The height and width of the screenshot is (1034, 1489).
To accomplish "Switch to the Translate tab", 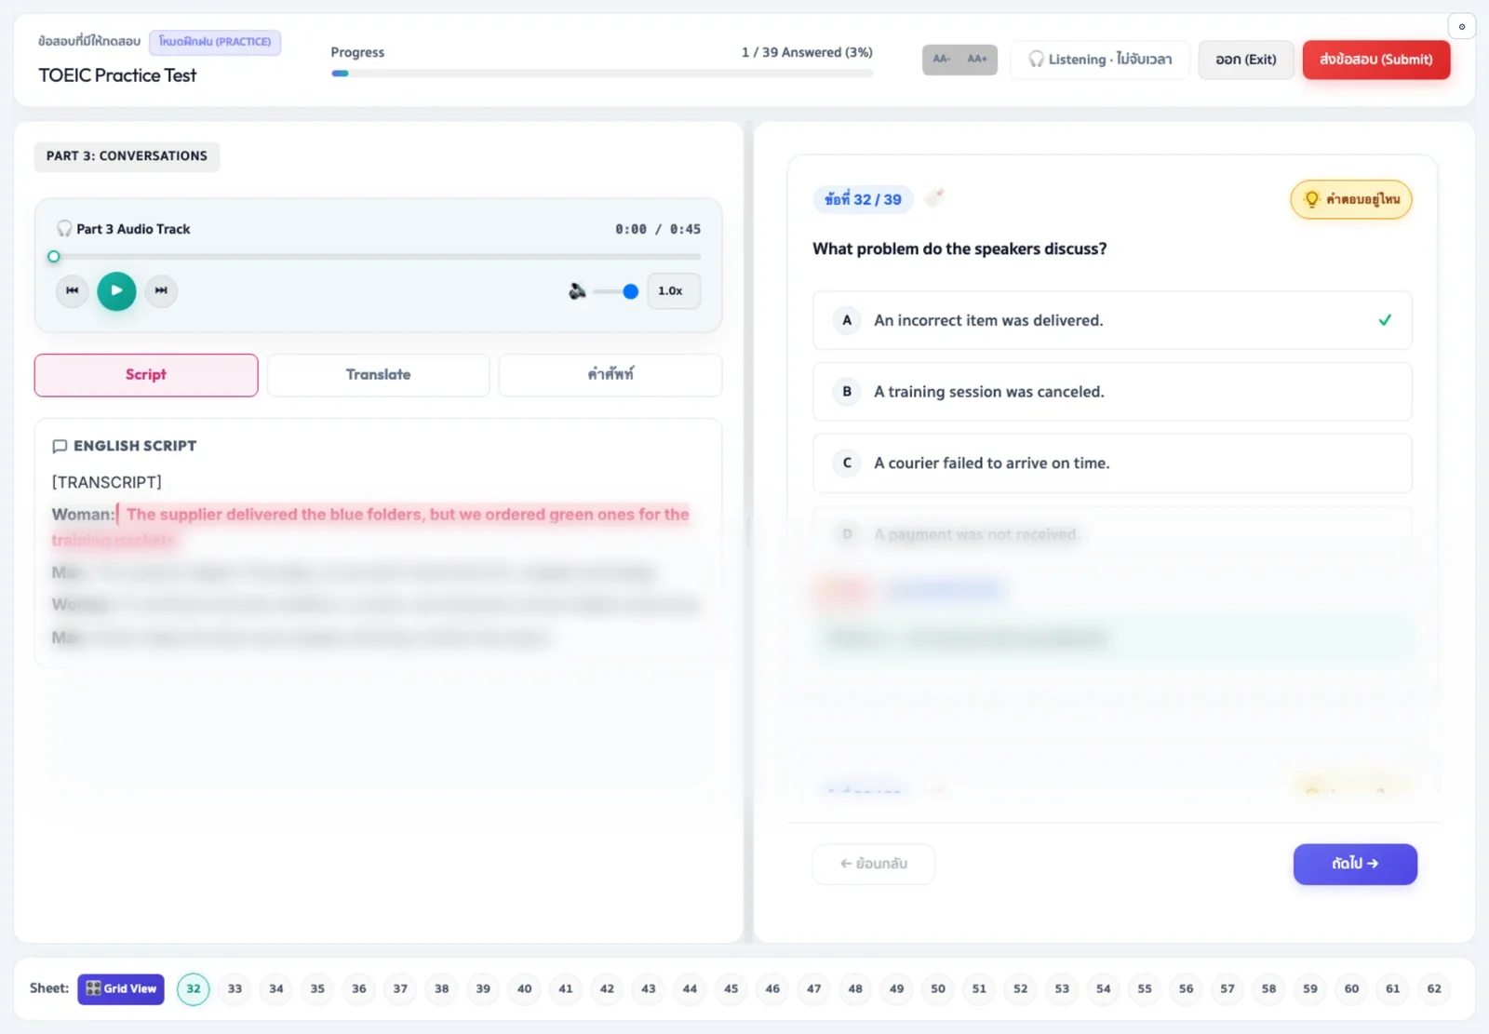I will pos(378,375).
